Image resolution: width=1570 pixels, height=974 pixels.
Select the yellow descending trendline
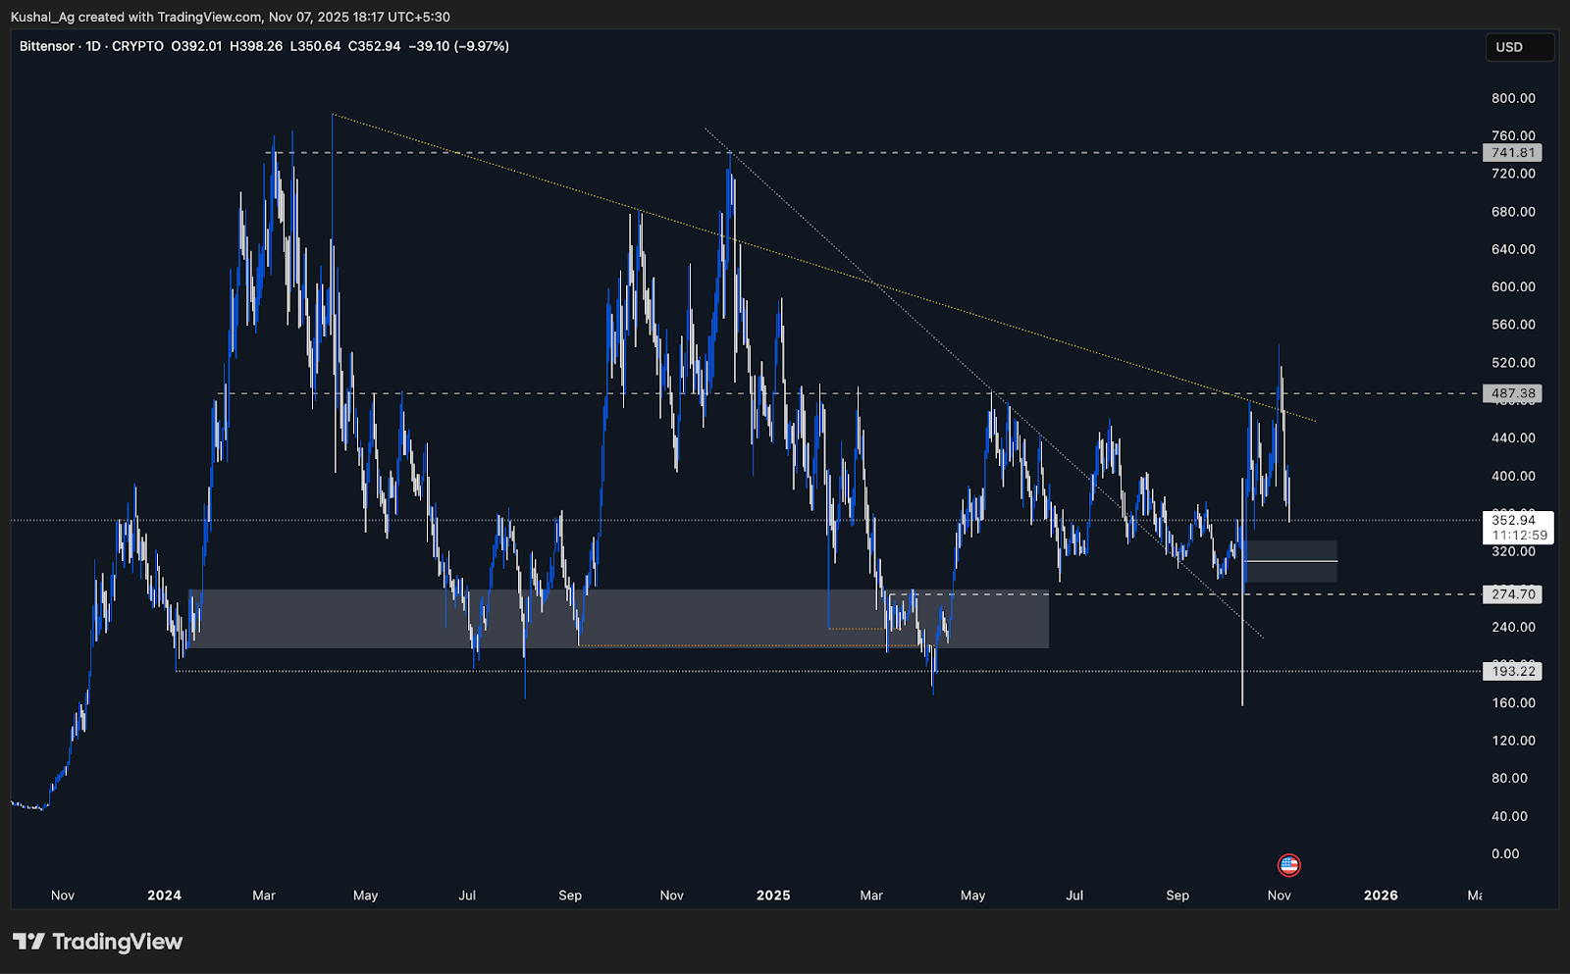(x=823, y=268)
